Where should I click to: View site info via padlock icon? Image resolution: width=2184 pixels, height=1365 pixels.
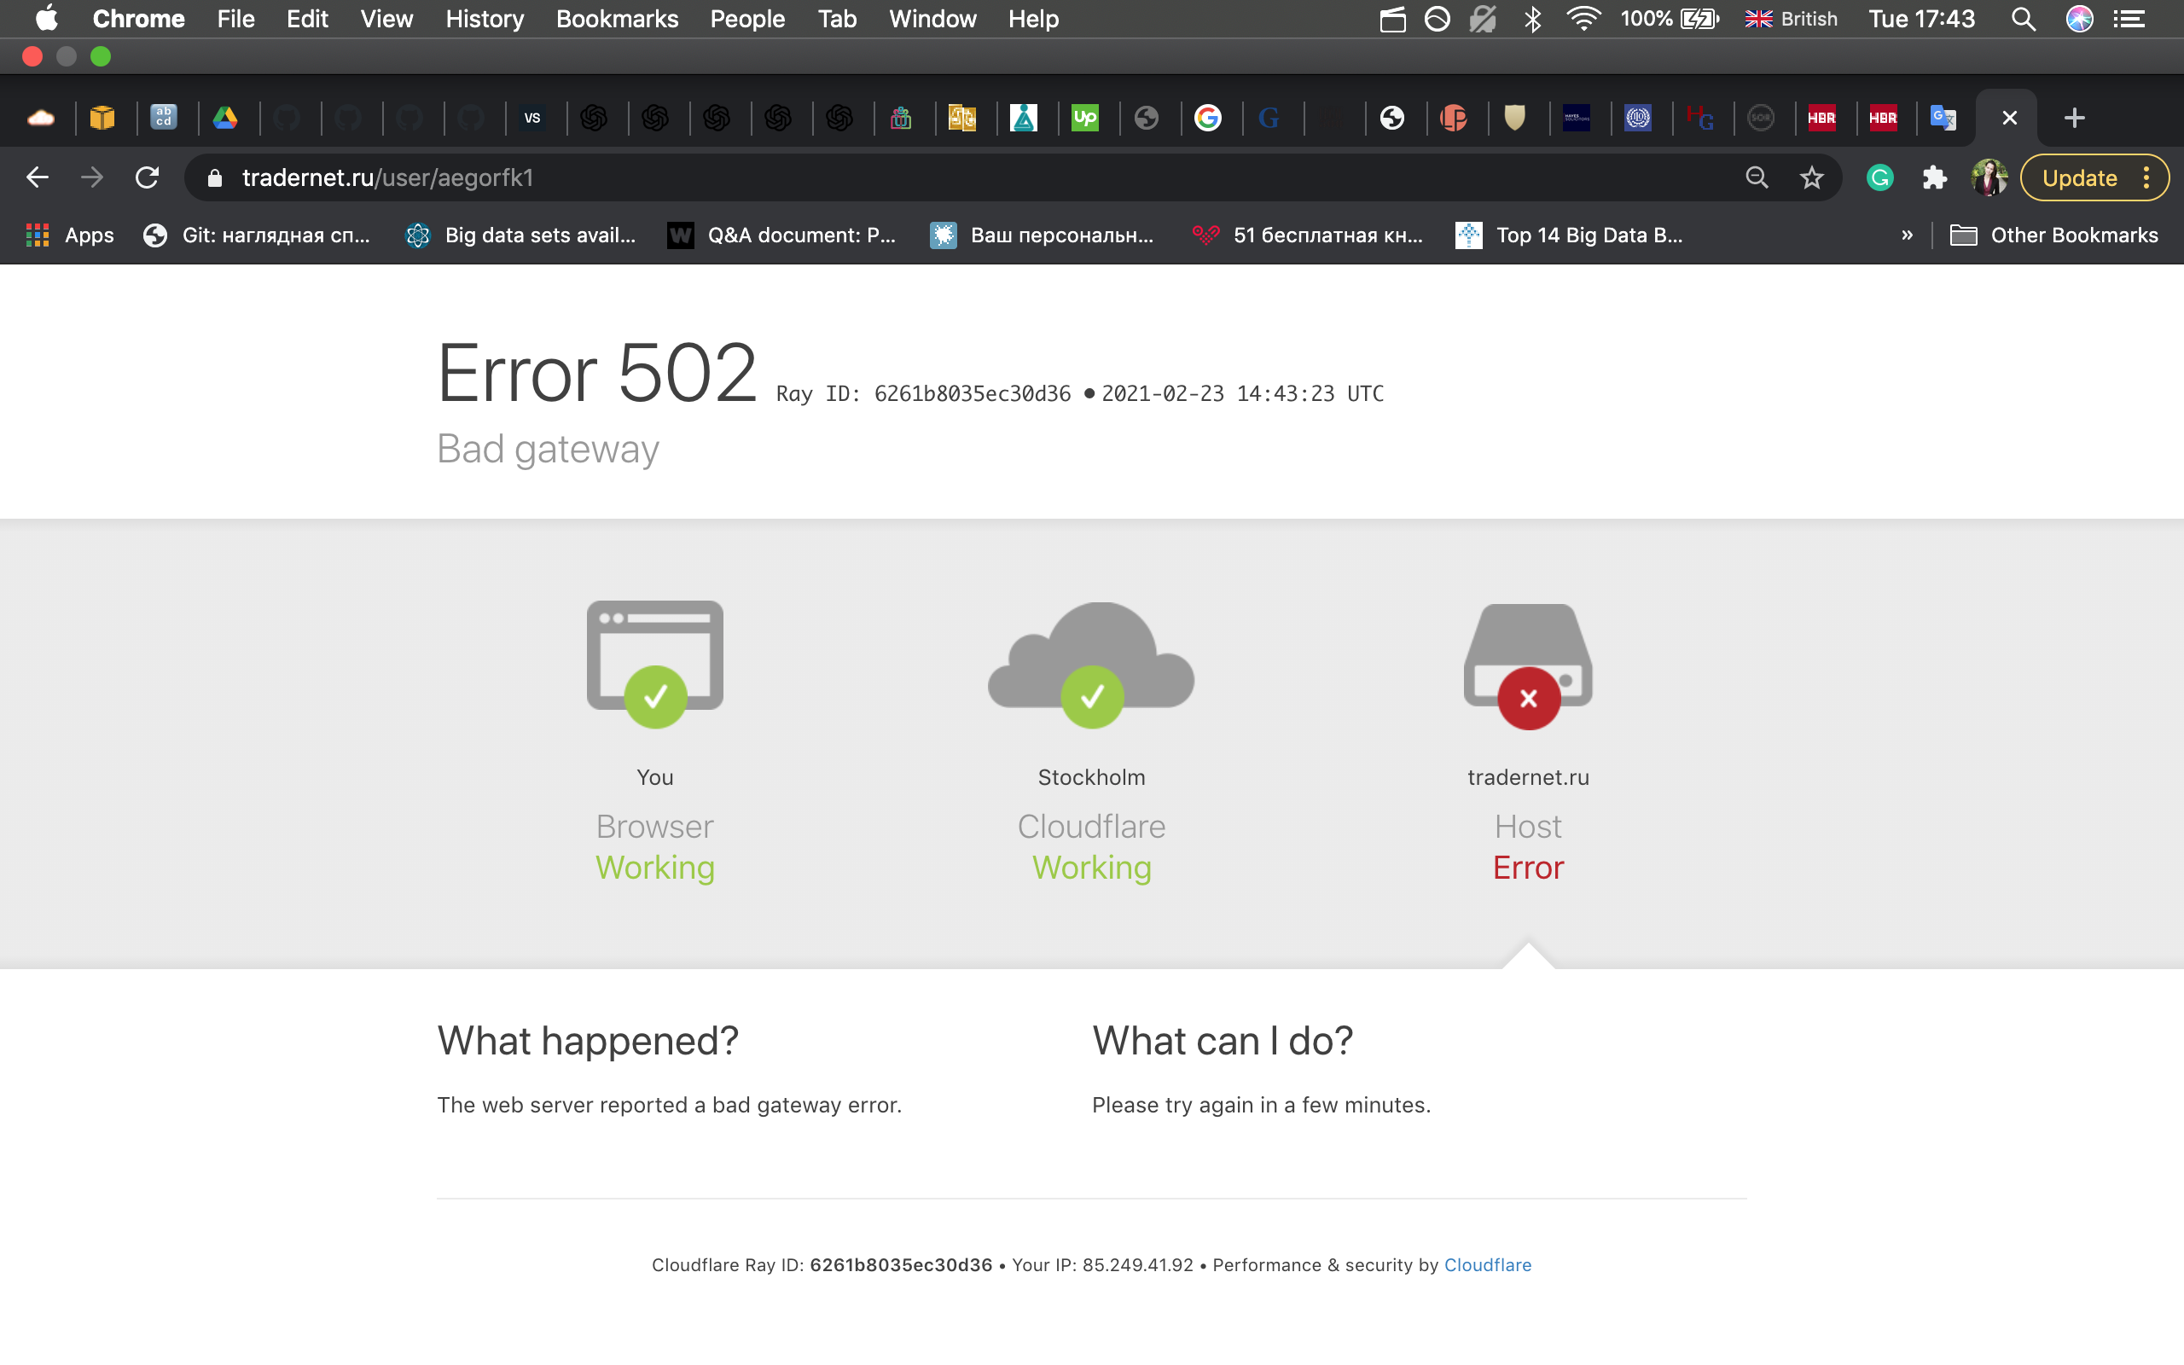(x=214, y=177)
